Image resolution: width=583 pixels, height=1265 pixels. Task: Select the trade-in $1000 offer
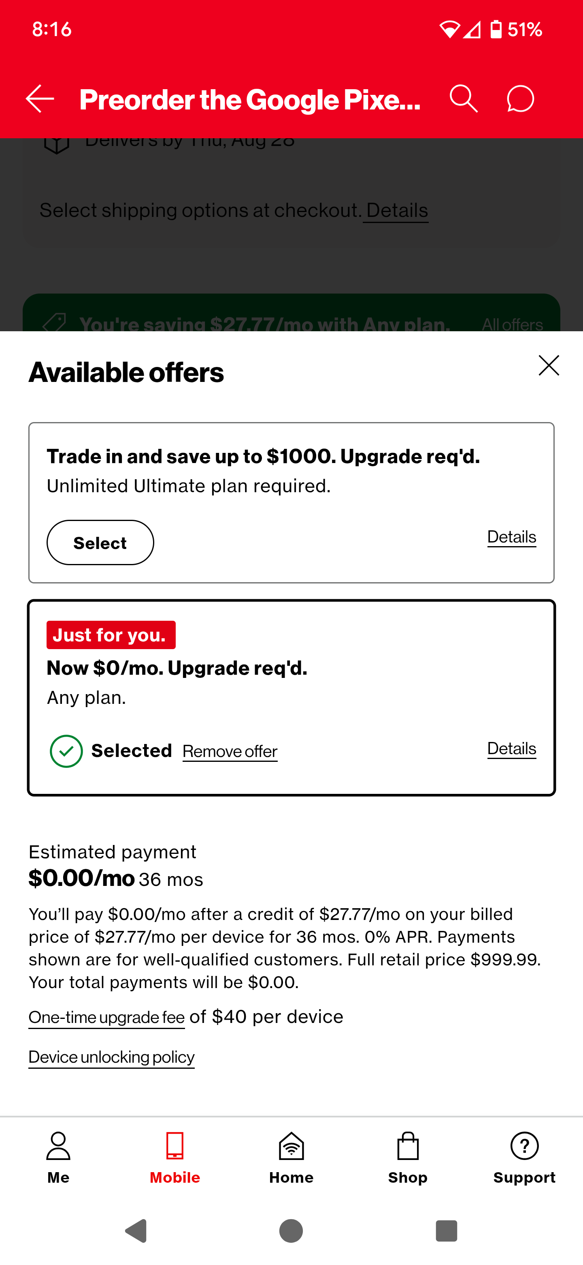tap(100, 542)
